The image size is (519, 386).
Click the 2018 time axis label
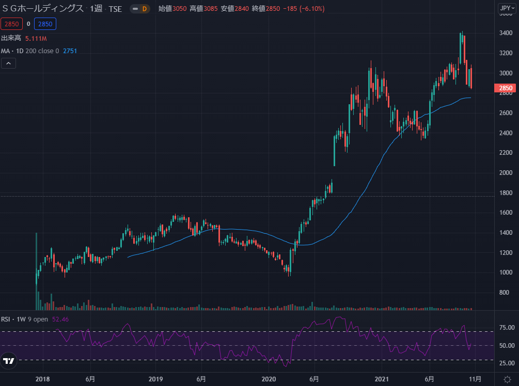coord(43,379)
